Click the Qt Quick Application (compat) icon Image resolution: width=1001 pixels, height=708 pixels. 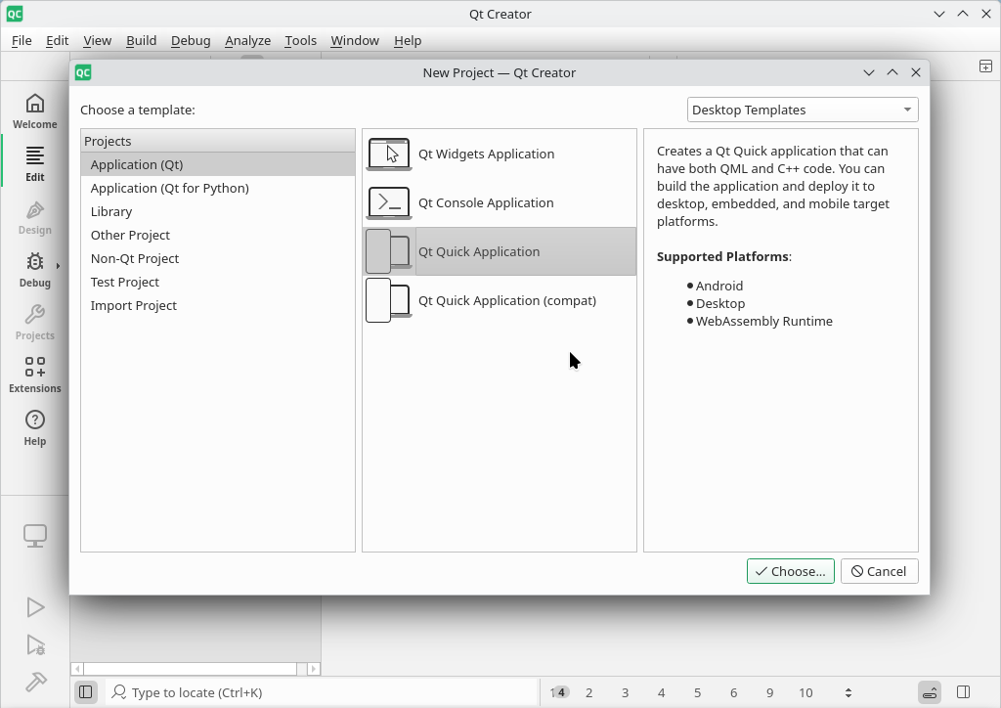[x=389, y=300]
